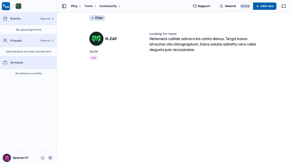Click the 10/24 date text

tap(93, 51)
